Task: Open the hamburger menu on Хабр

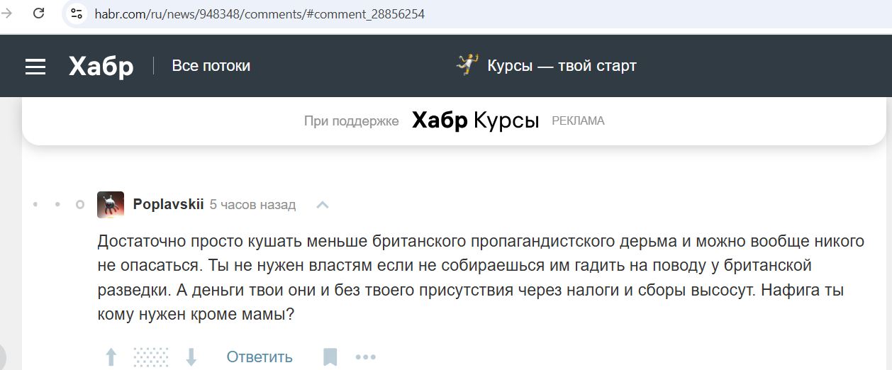Action: point(35,67)
